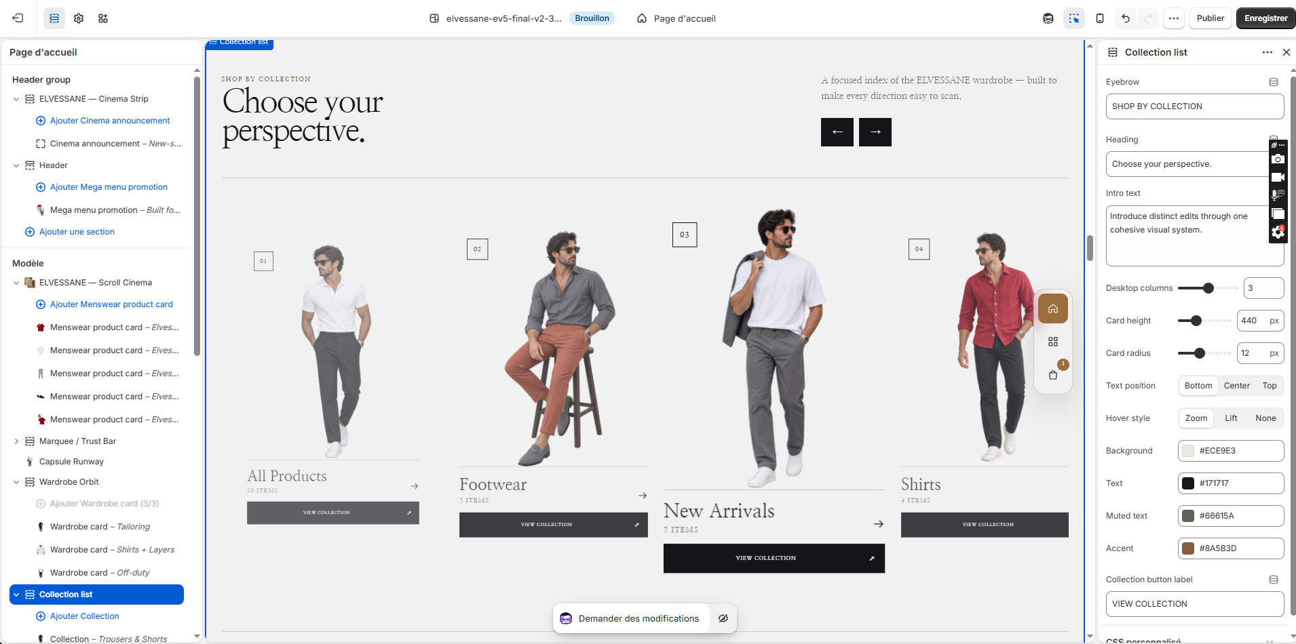Select Wardrobe card – Tailoring block

(x=100, y=527)
